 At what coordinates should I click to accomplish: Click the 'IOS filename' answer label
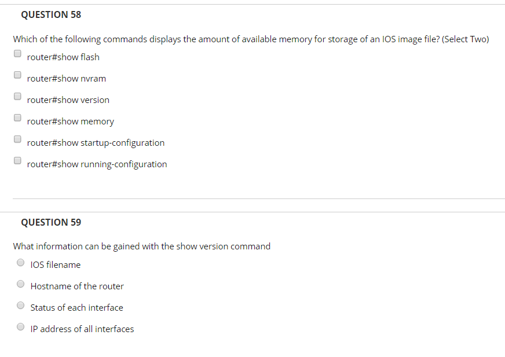pyautogui.click(x=56, y=264)
